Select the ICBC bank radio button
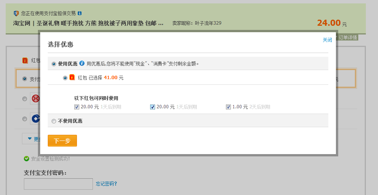Image resolution: width=378 pixels, height=195 pixels. (25, 99)
